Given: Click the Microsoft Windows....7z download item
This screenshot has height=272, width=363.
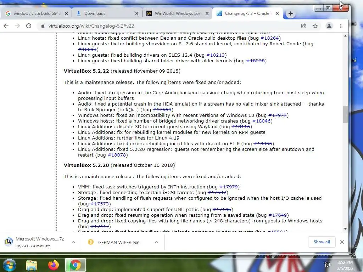Looking at the screenshot, I should (x=35, y=242).
